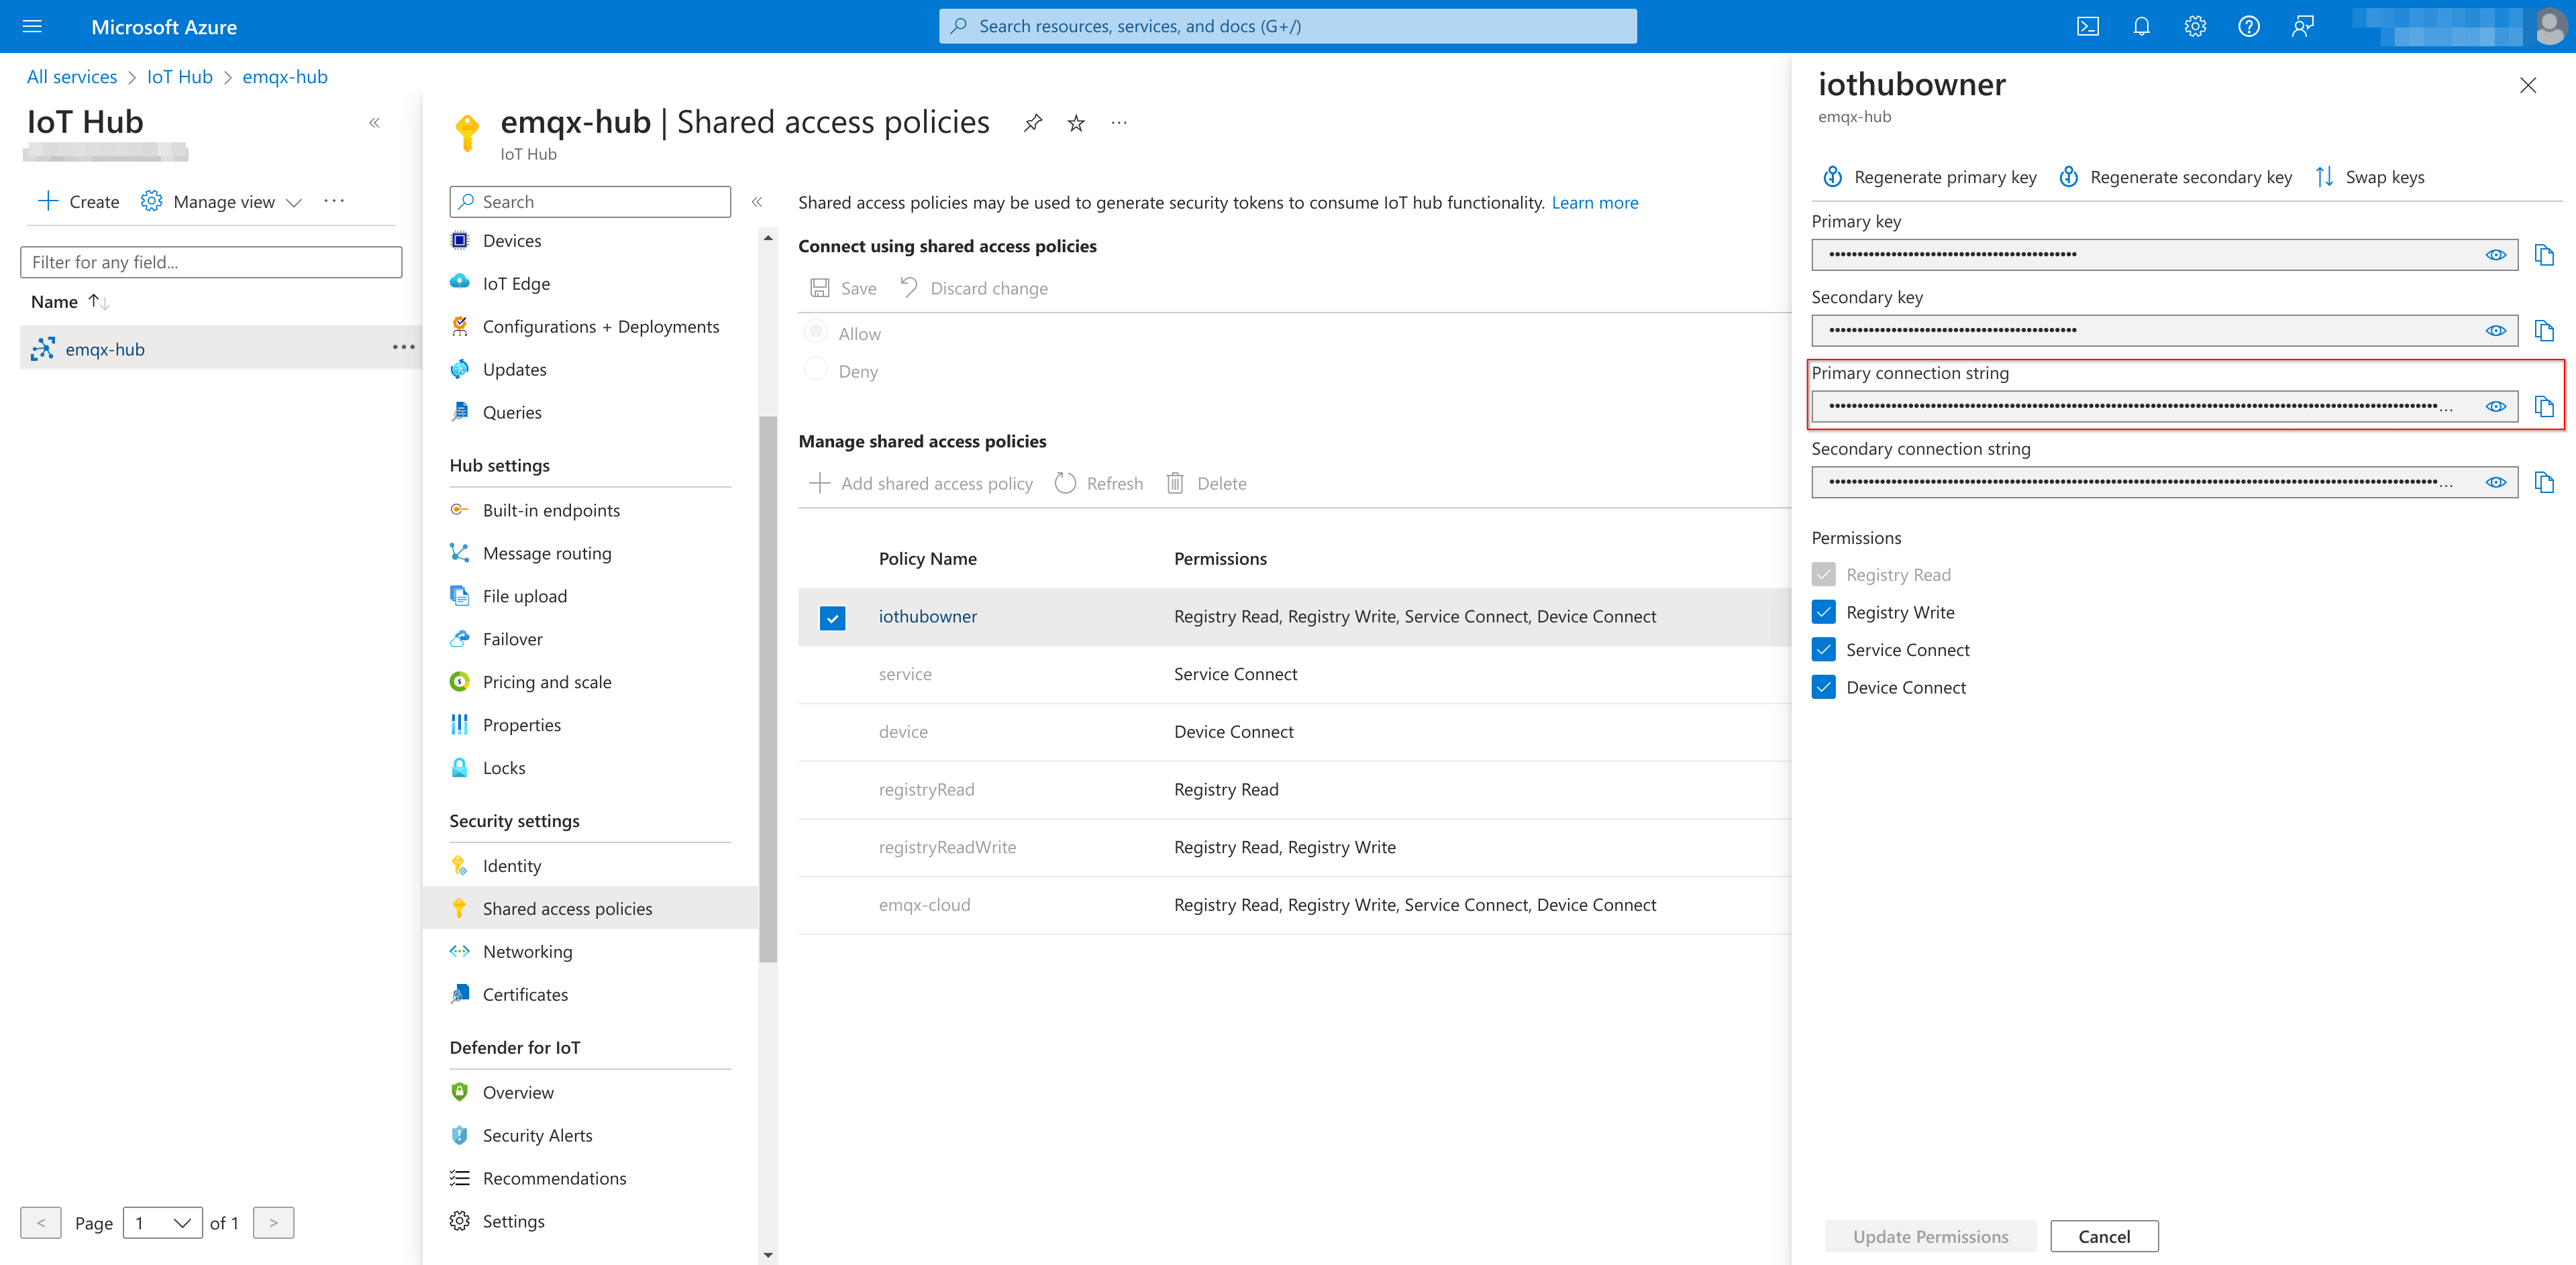
Task: Open the Delete icon for selected policy
Action: [x=1176, y=483]
